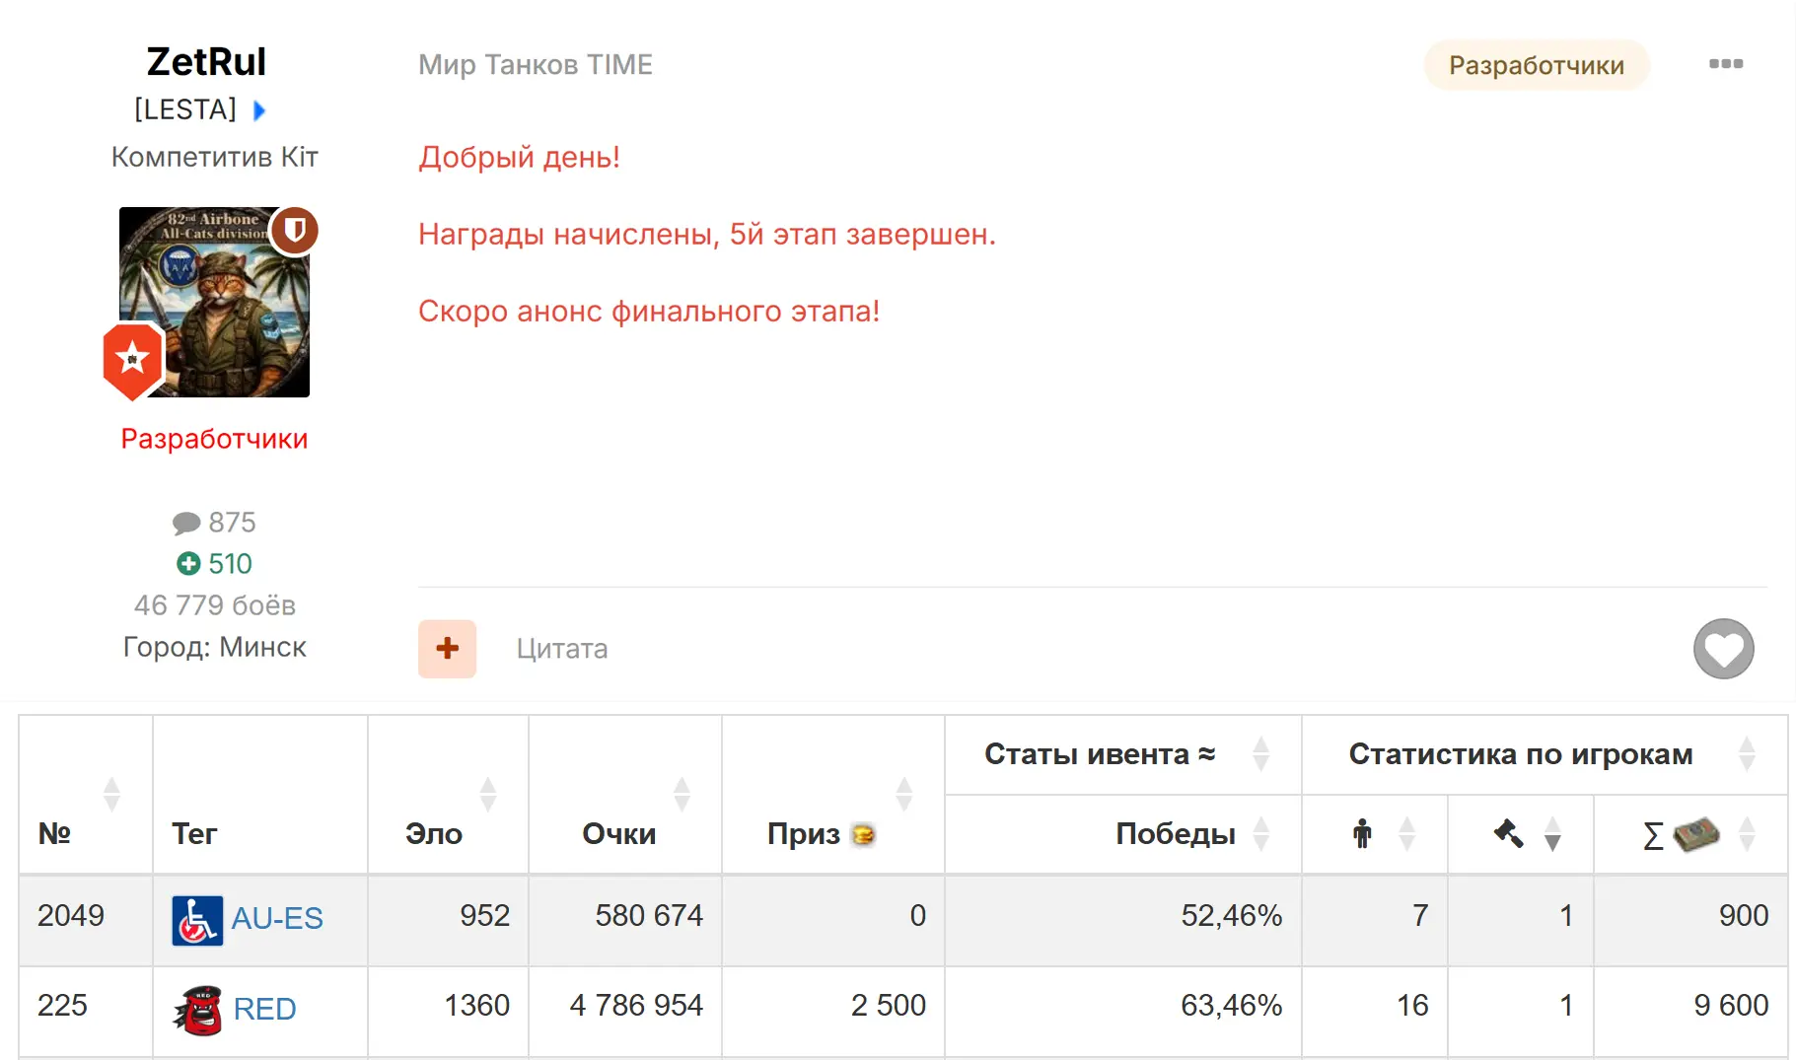Click Цитата to quote the post

[x=562, y=649]
